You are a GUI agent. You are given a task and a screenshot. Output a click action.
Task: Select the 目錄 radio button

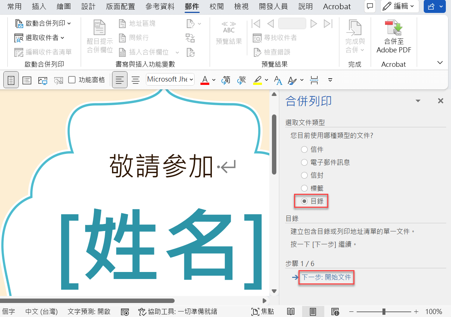pos(304,201)
